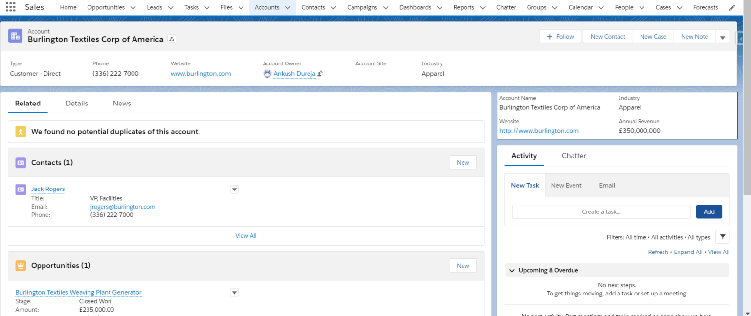Click the Opportunities crown icon

[21, 266]
